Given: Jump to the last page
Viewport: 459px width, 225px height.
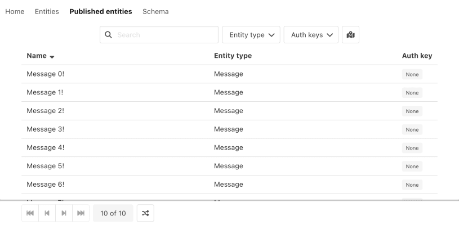Looking at the screenshot, I should click(x=81, y=213).
